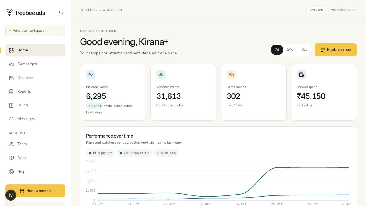366x206 pixels.
Task: Click the Home grid icon
Action: (11, 50)
